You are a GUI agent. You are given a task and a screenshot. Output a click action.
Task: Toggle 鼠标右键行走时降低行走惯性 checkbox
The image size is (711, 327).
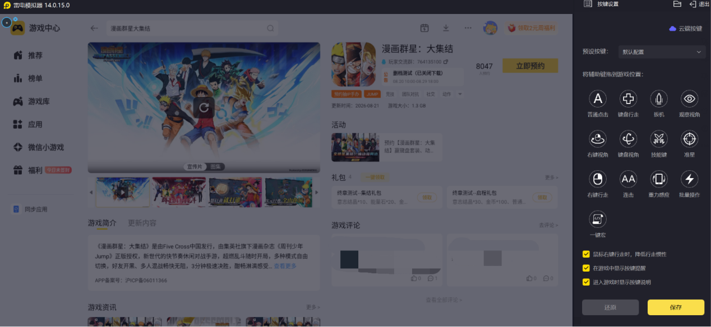coord(586,254)
